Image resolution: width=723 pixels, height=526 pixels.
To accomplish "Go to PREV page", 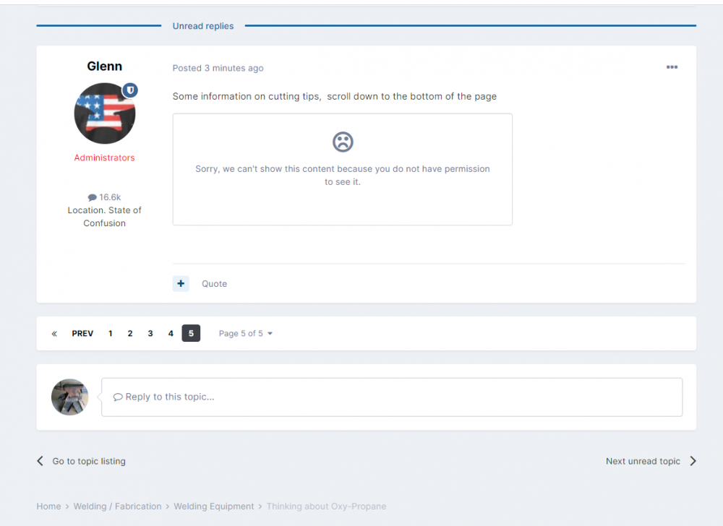I will pos(82,334).
